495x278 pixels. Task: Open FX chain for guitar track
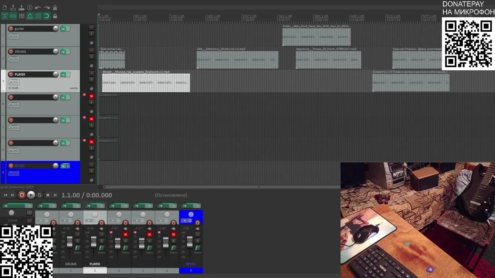(x=63, y=29)
